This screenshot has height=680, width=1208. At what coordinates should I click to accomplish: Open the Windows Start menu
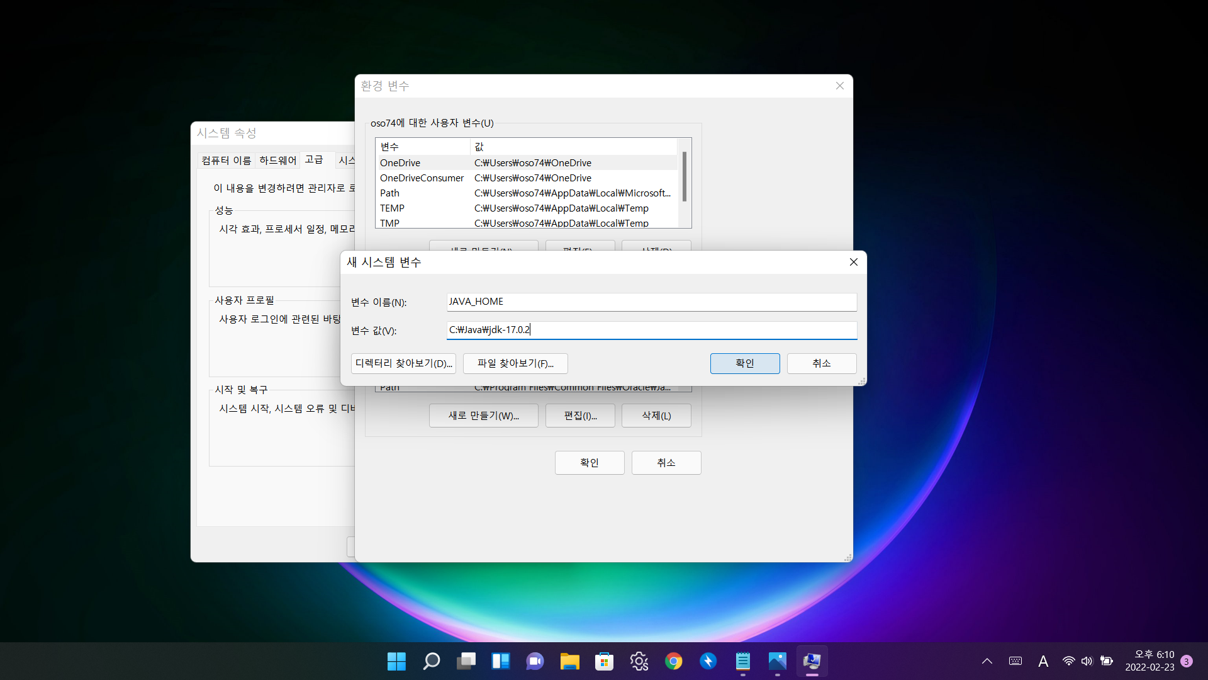click(396, 661)
